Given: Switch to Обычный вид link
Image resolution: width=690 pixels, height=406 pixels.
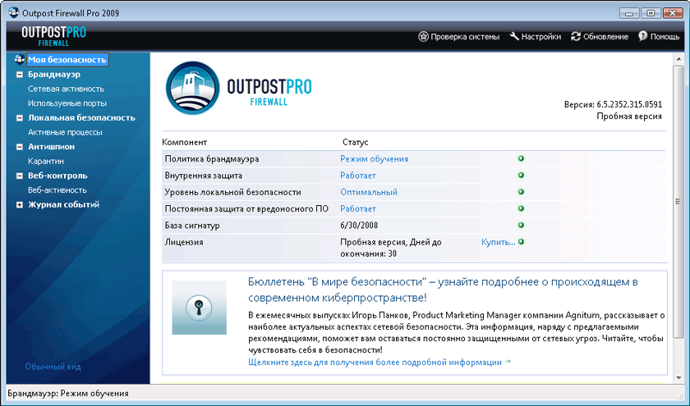Looking at the screenshot, I should pos(53,367).
